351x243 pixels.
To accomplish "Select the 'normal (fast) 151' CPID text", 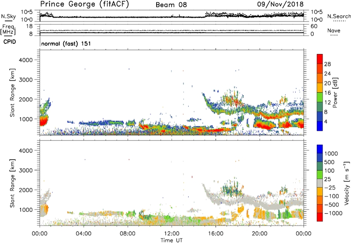I will coord(66,43).
